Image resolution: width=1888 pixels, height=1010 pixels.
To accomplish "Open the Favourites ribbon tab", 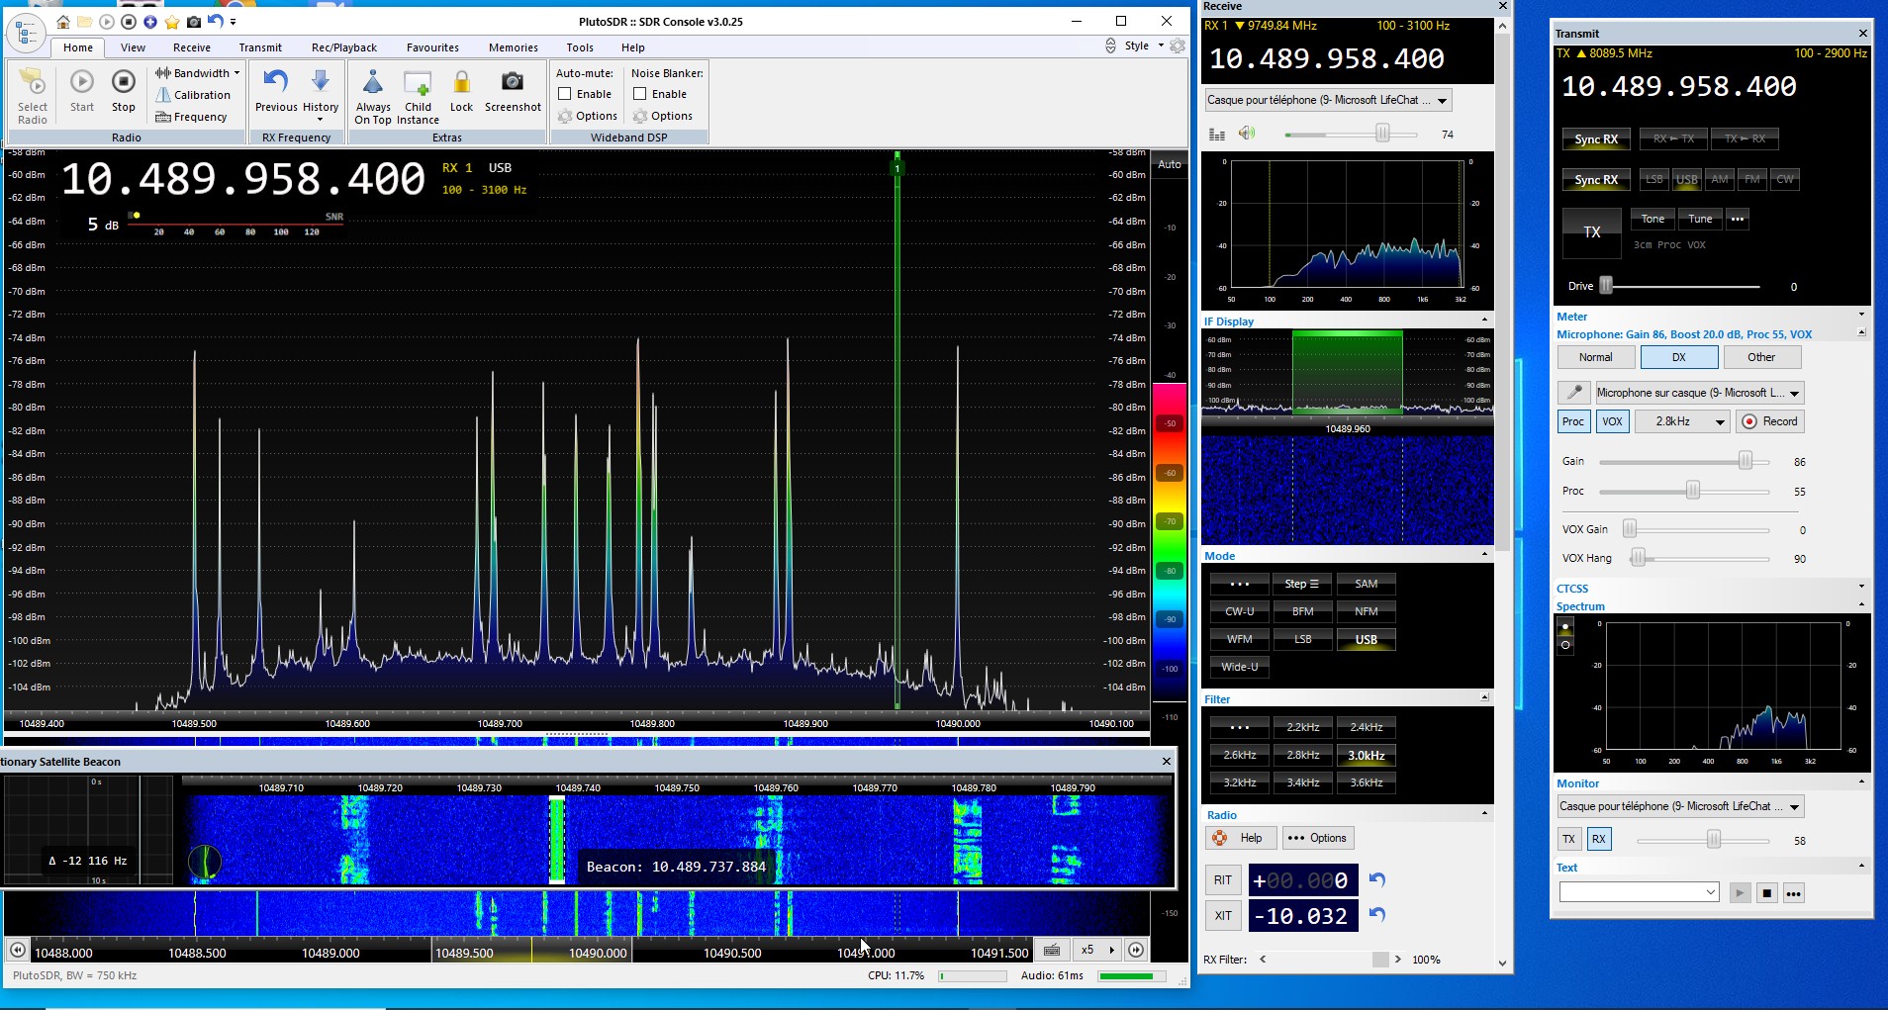I will click(x=432, y=47).
